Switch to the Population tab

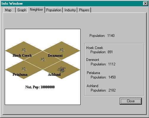pos(54,10)
